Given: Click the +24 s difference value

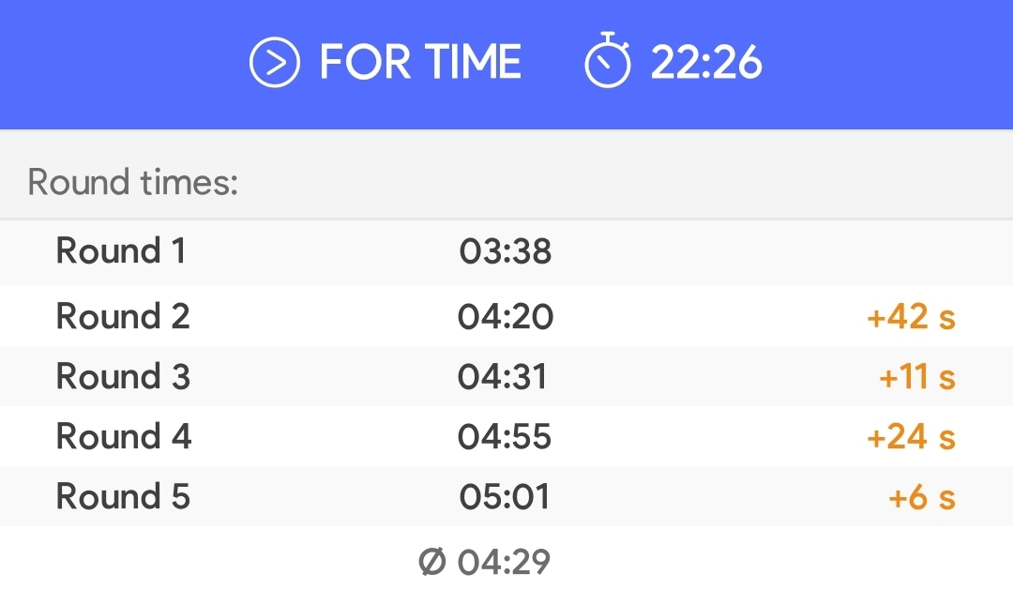Looking at the screenshot, I should pyautogui.click(x=911, y=437).
